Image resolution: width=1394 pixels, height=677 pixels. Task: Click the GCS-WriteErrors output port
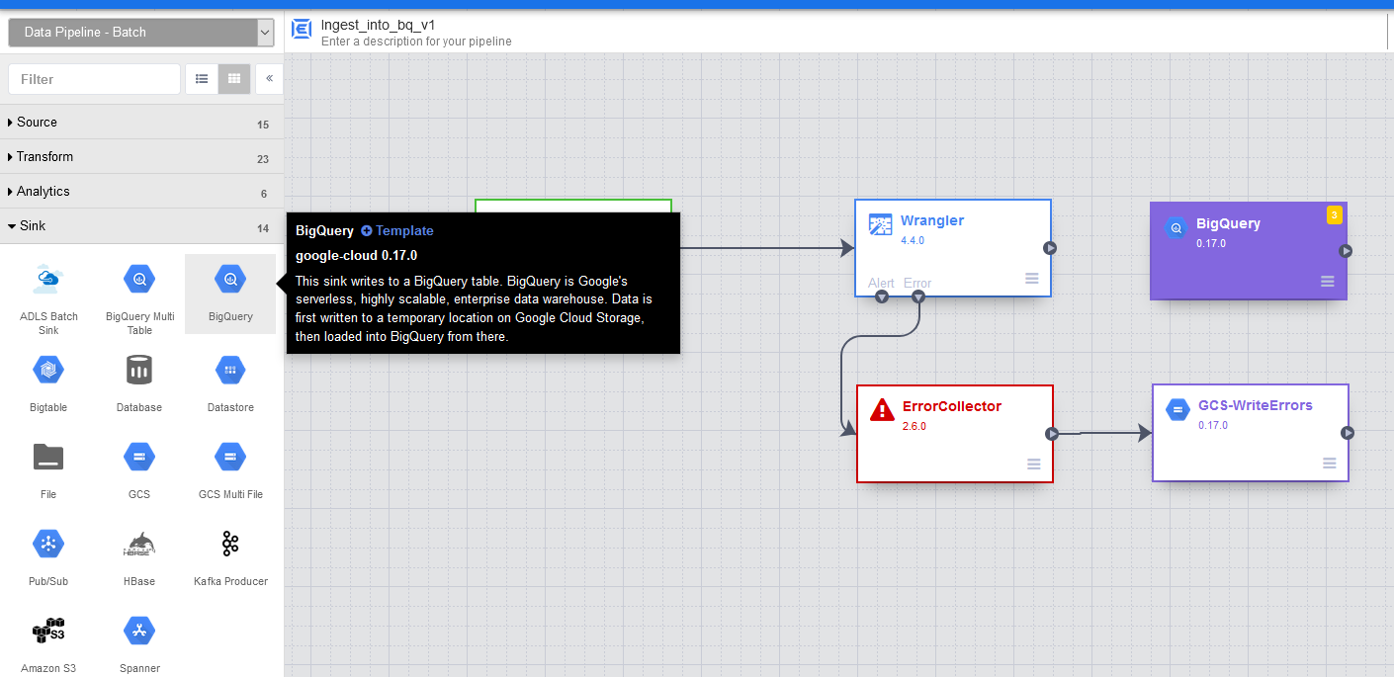tap(1348, 433)
